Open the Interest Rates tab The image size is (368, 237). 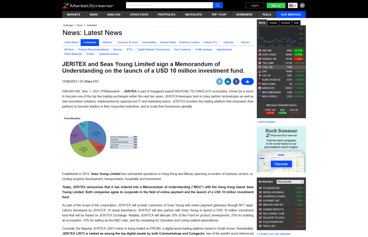click(168, 42)
